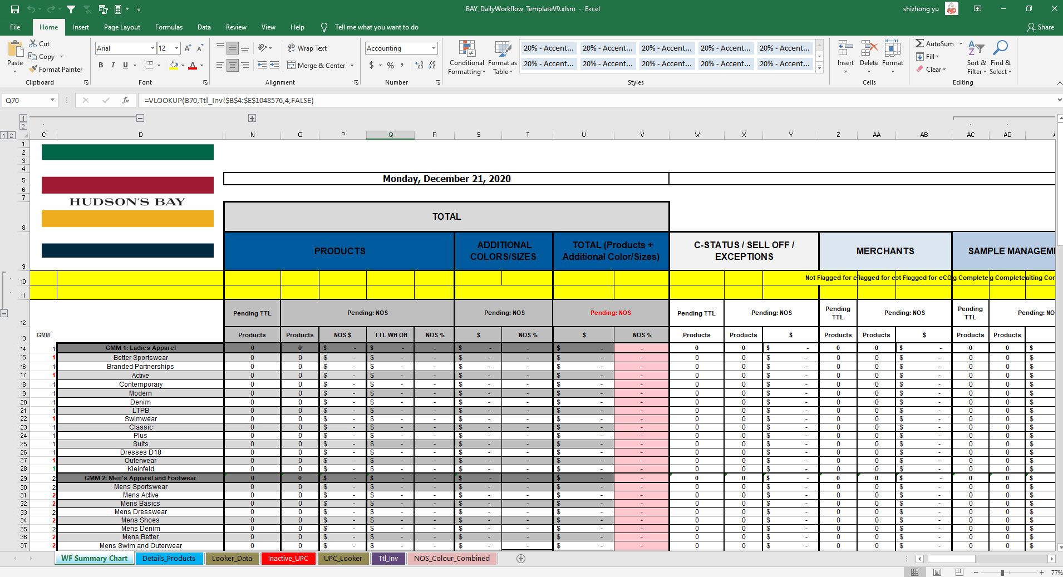Viewport: 1063px width, 577px height.
Task: Apply the yellow Fill Color bucket
Action: coord(174,65)
